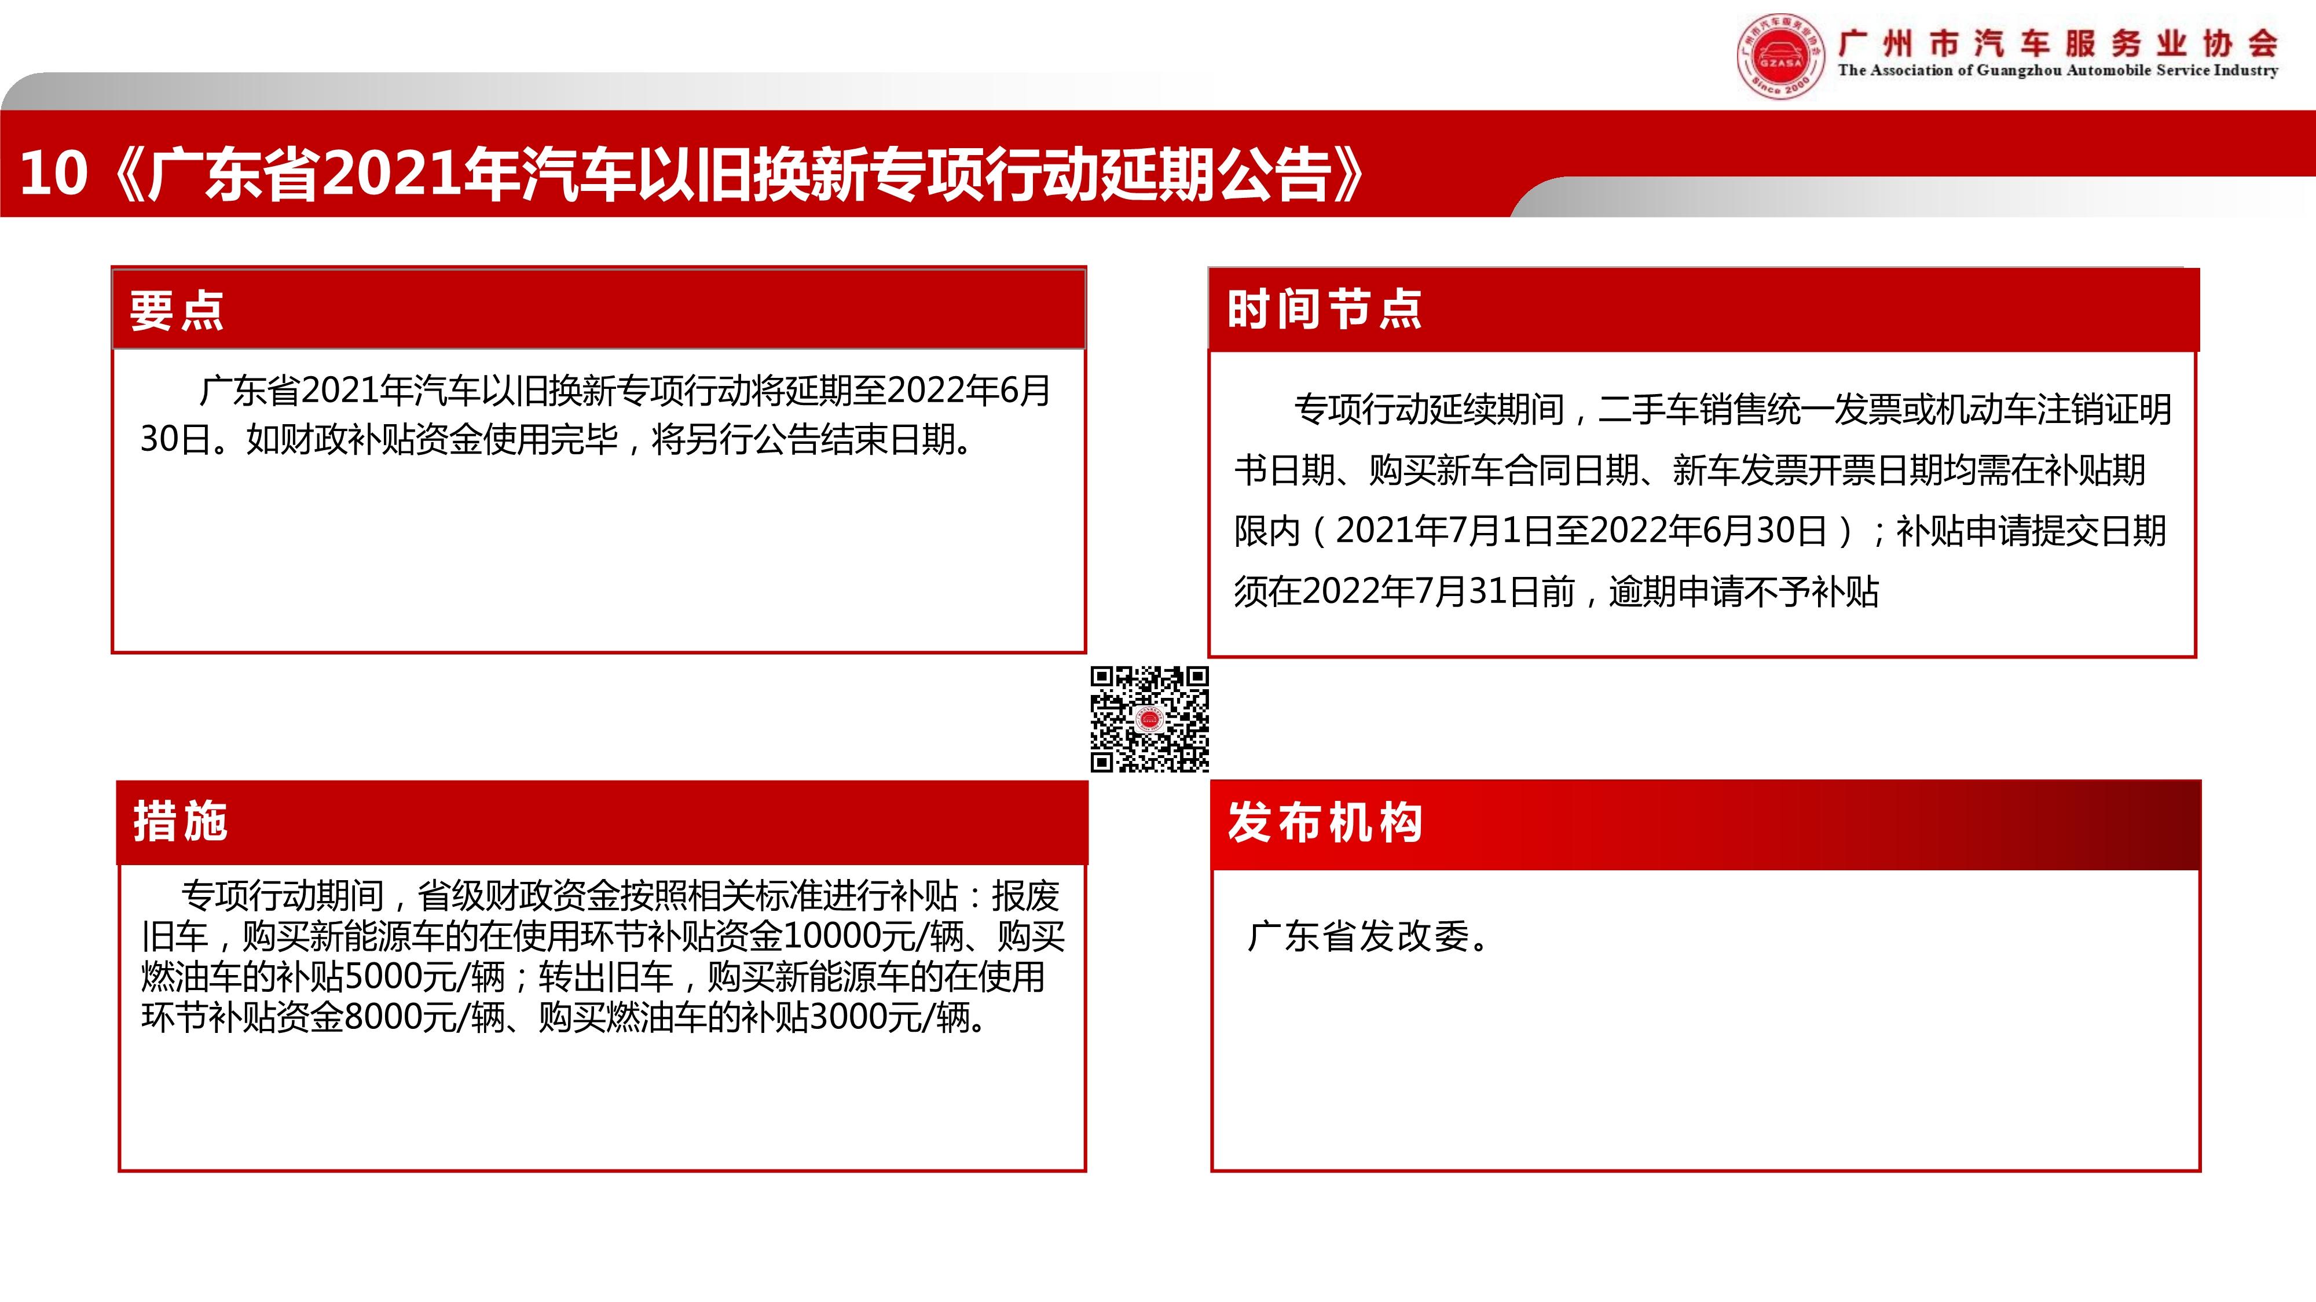Click the 要点 section header
2316x1302 pixels.
click(x=599, y=309)
